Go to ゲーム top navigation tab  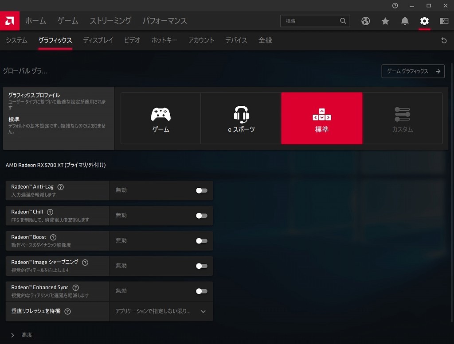(x=68, y=21)
